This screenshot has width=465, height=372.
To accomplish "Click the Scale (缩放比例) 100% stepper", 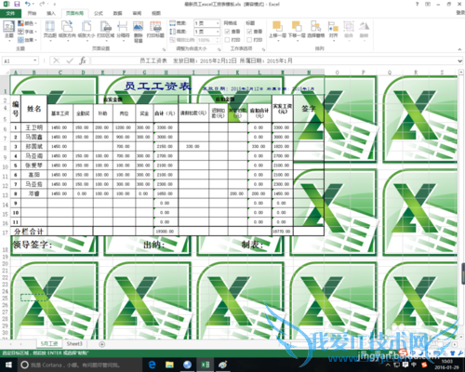I will [218, 40].
